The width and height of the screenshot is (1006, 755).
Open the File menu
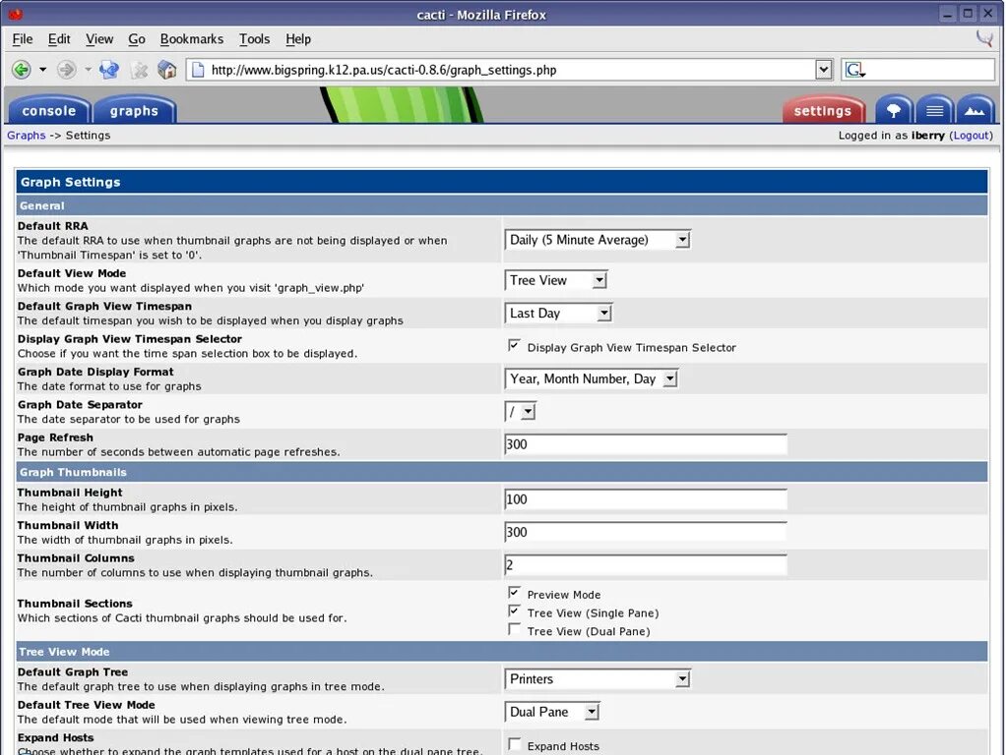(23, 39)
